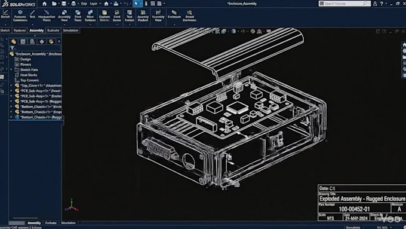
Task: Open the DimXpert crosshair panel icon
Action: (42, 41)
